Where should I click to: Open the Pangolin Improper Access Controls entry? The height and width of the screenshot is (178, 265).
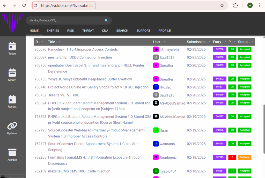[x=83, y=49]
